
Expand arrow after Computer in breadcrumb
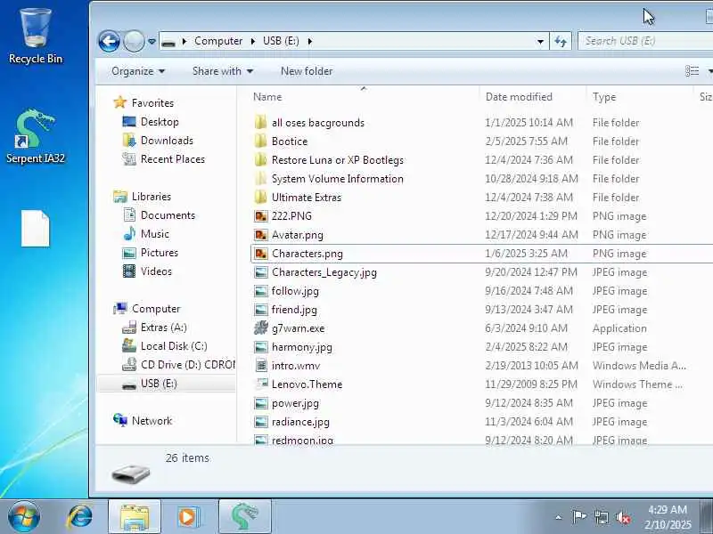coord(253,41)
